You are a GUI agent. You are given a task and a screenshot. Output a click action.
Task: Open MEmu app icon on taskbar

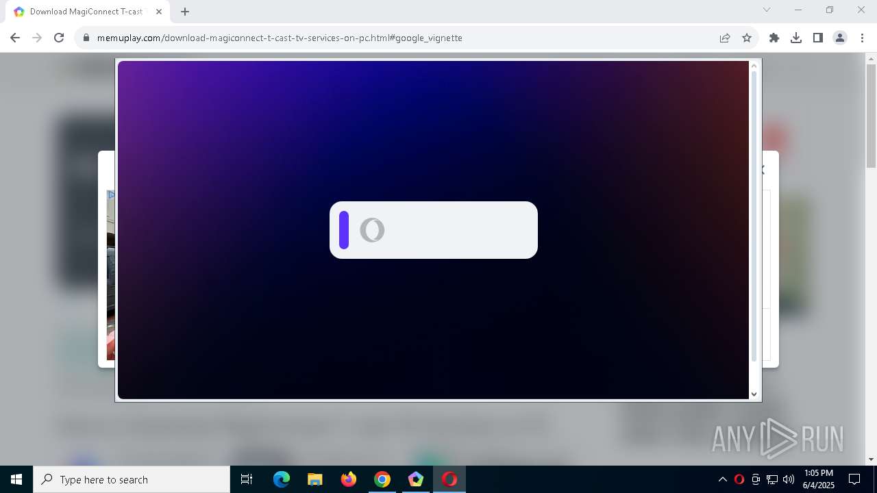tap(416, 479)
